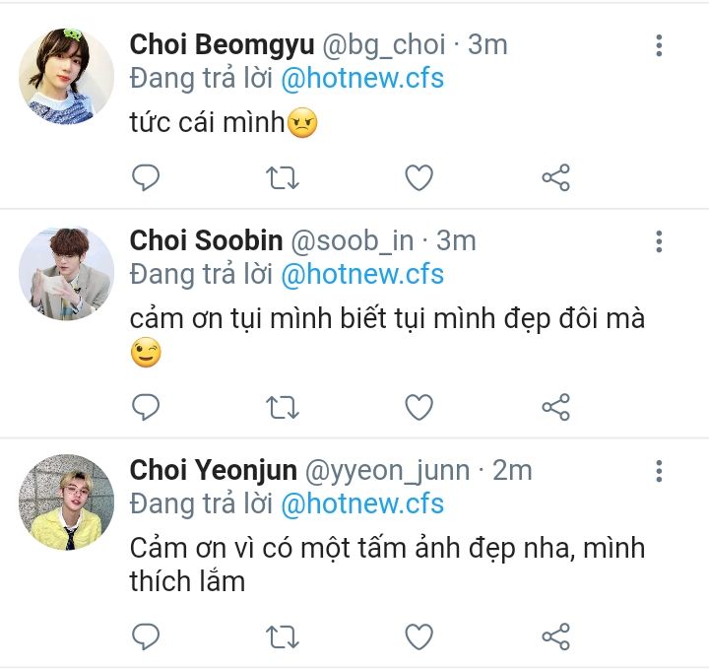The height and width of the screenshot is (669, 709).
Task: Click @hotnew.cfs link in Yeonjun's reply
Action: pos(362,504)
